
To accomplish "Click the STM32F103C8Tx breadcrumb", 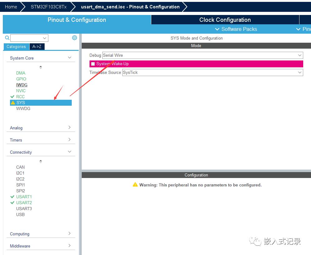I will (49, 7).
